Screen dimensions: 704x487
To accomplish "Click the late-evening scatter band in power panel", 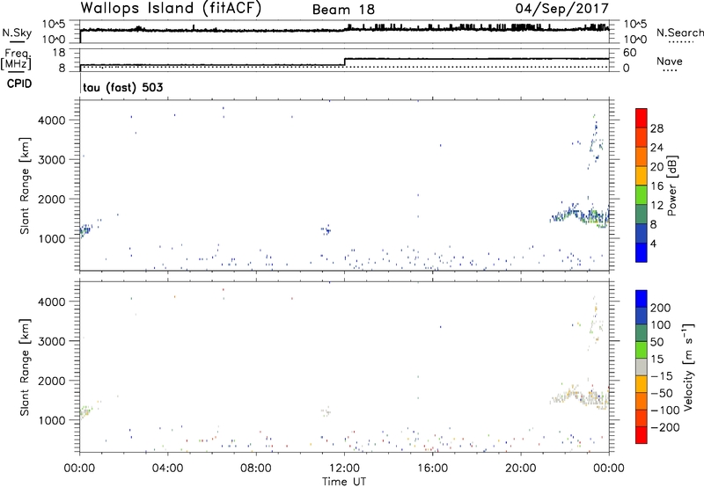I will 580,214.
